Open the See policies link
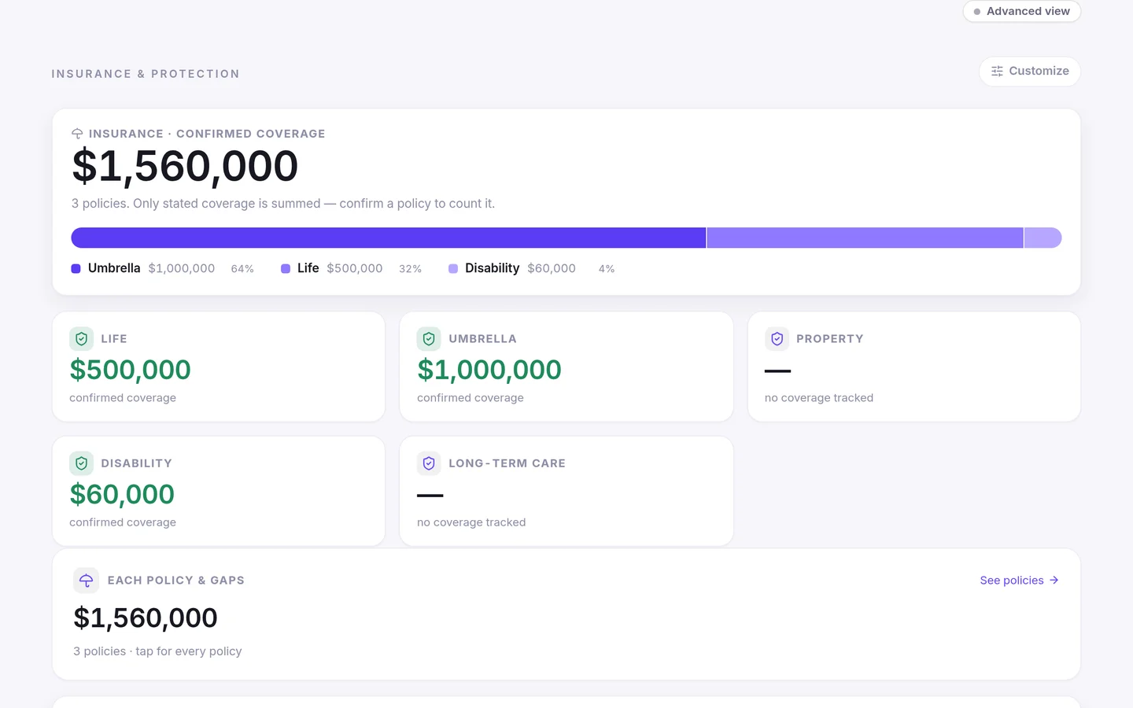1133x708 pixels. [1019, 581]
